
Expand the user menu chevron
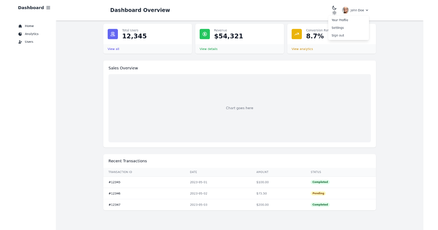coord(367,10)
